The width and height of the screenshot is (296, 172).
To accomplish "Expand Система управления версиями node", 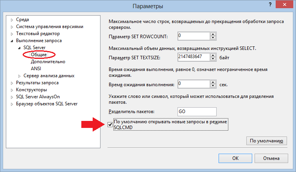I will [x=12, y=27].
